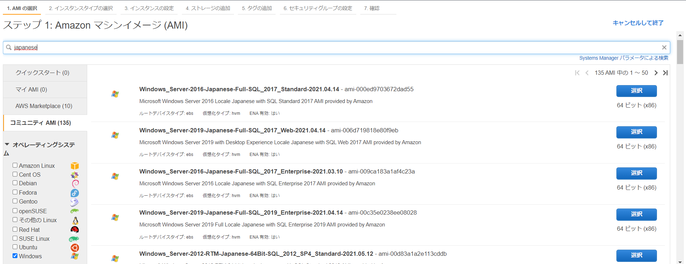Click Windows logo of SQL_2019_Enterprise AMI
The width and height of the screenshot is (686, 264).
point(115,217)
